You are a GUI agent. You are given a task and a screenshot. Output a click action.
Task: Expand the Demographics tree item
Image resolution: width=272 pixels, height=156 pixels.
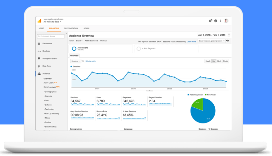coord(50,92)
